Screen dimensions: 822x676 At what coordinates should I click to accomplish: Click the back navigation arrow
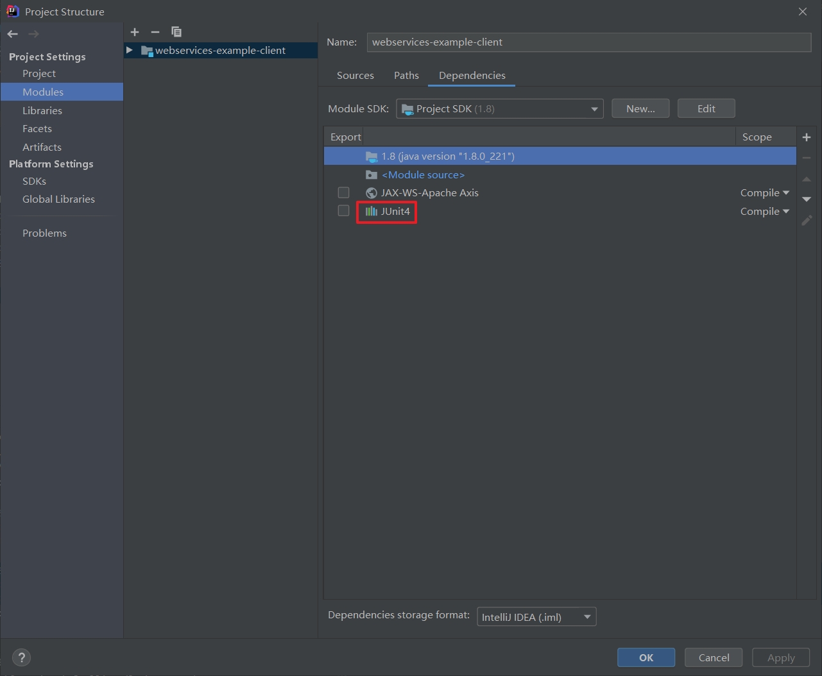pyautogui.click(x=12, y=33)
